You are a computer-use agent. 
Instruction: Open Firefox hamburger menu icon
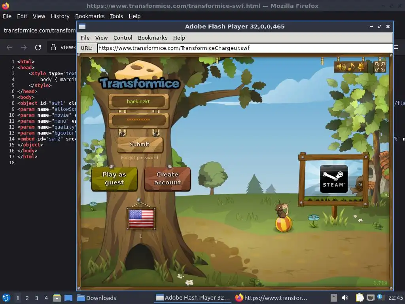(x=396, y=47)
